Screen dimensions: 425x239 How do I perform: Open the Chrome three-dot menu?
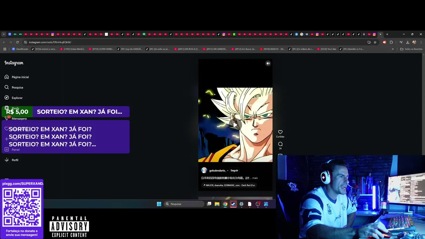point(421,42)
